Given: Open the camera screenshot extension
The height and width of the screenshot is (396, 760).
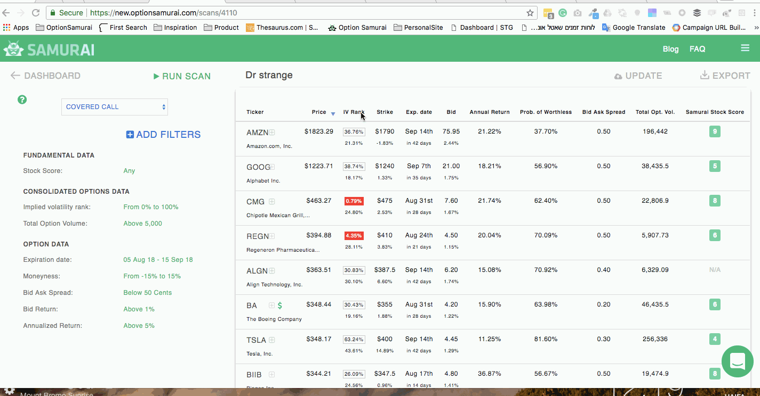Looking at the screenshot, I should [x=578, y=13].
